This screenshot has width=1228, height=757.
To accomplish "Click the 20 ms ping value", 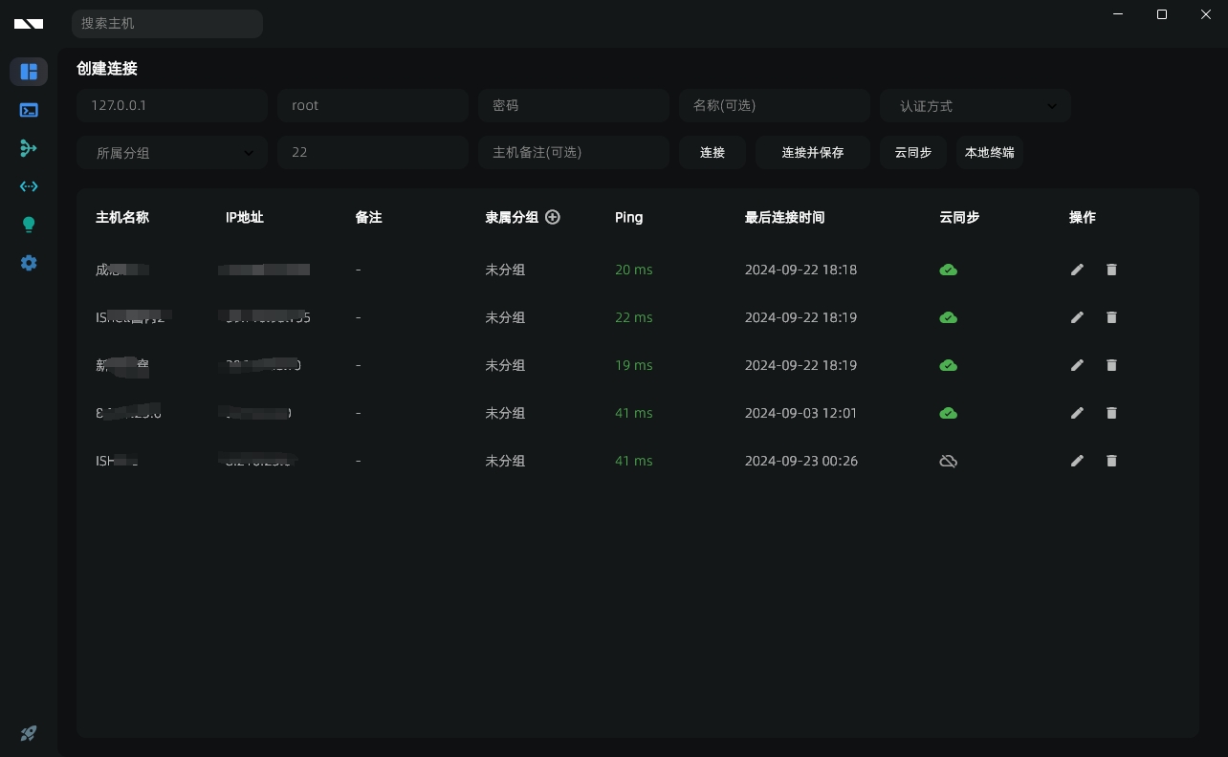I will pos(634,270).
